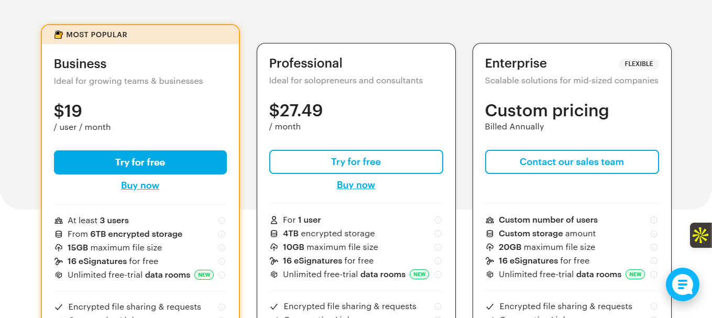Image resolution: width=712 pixels, height=318 pixels.
Task: Click info icon next to 20GB maximum file size
Action: (654, 247)
